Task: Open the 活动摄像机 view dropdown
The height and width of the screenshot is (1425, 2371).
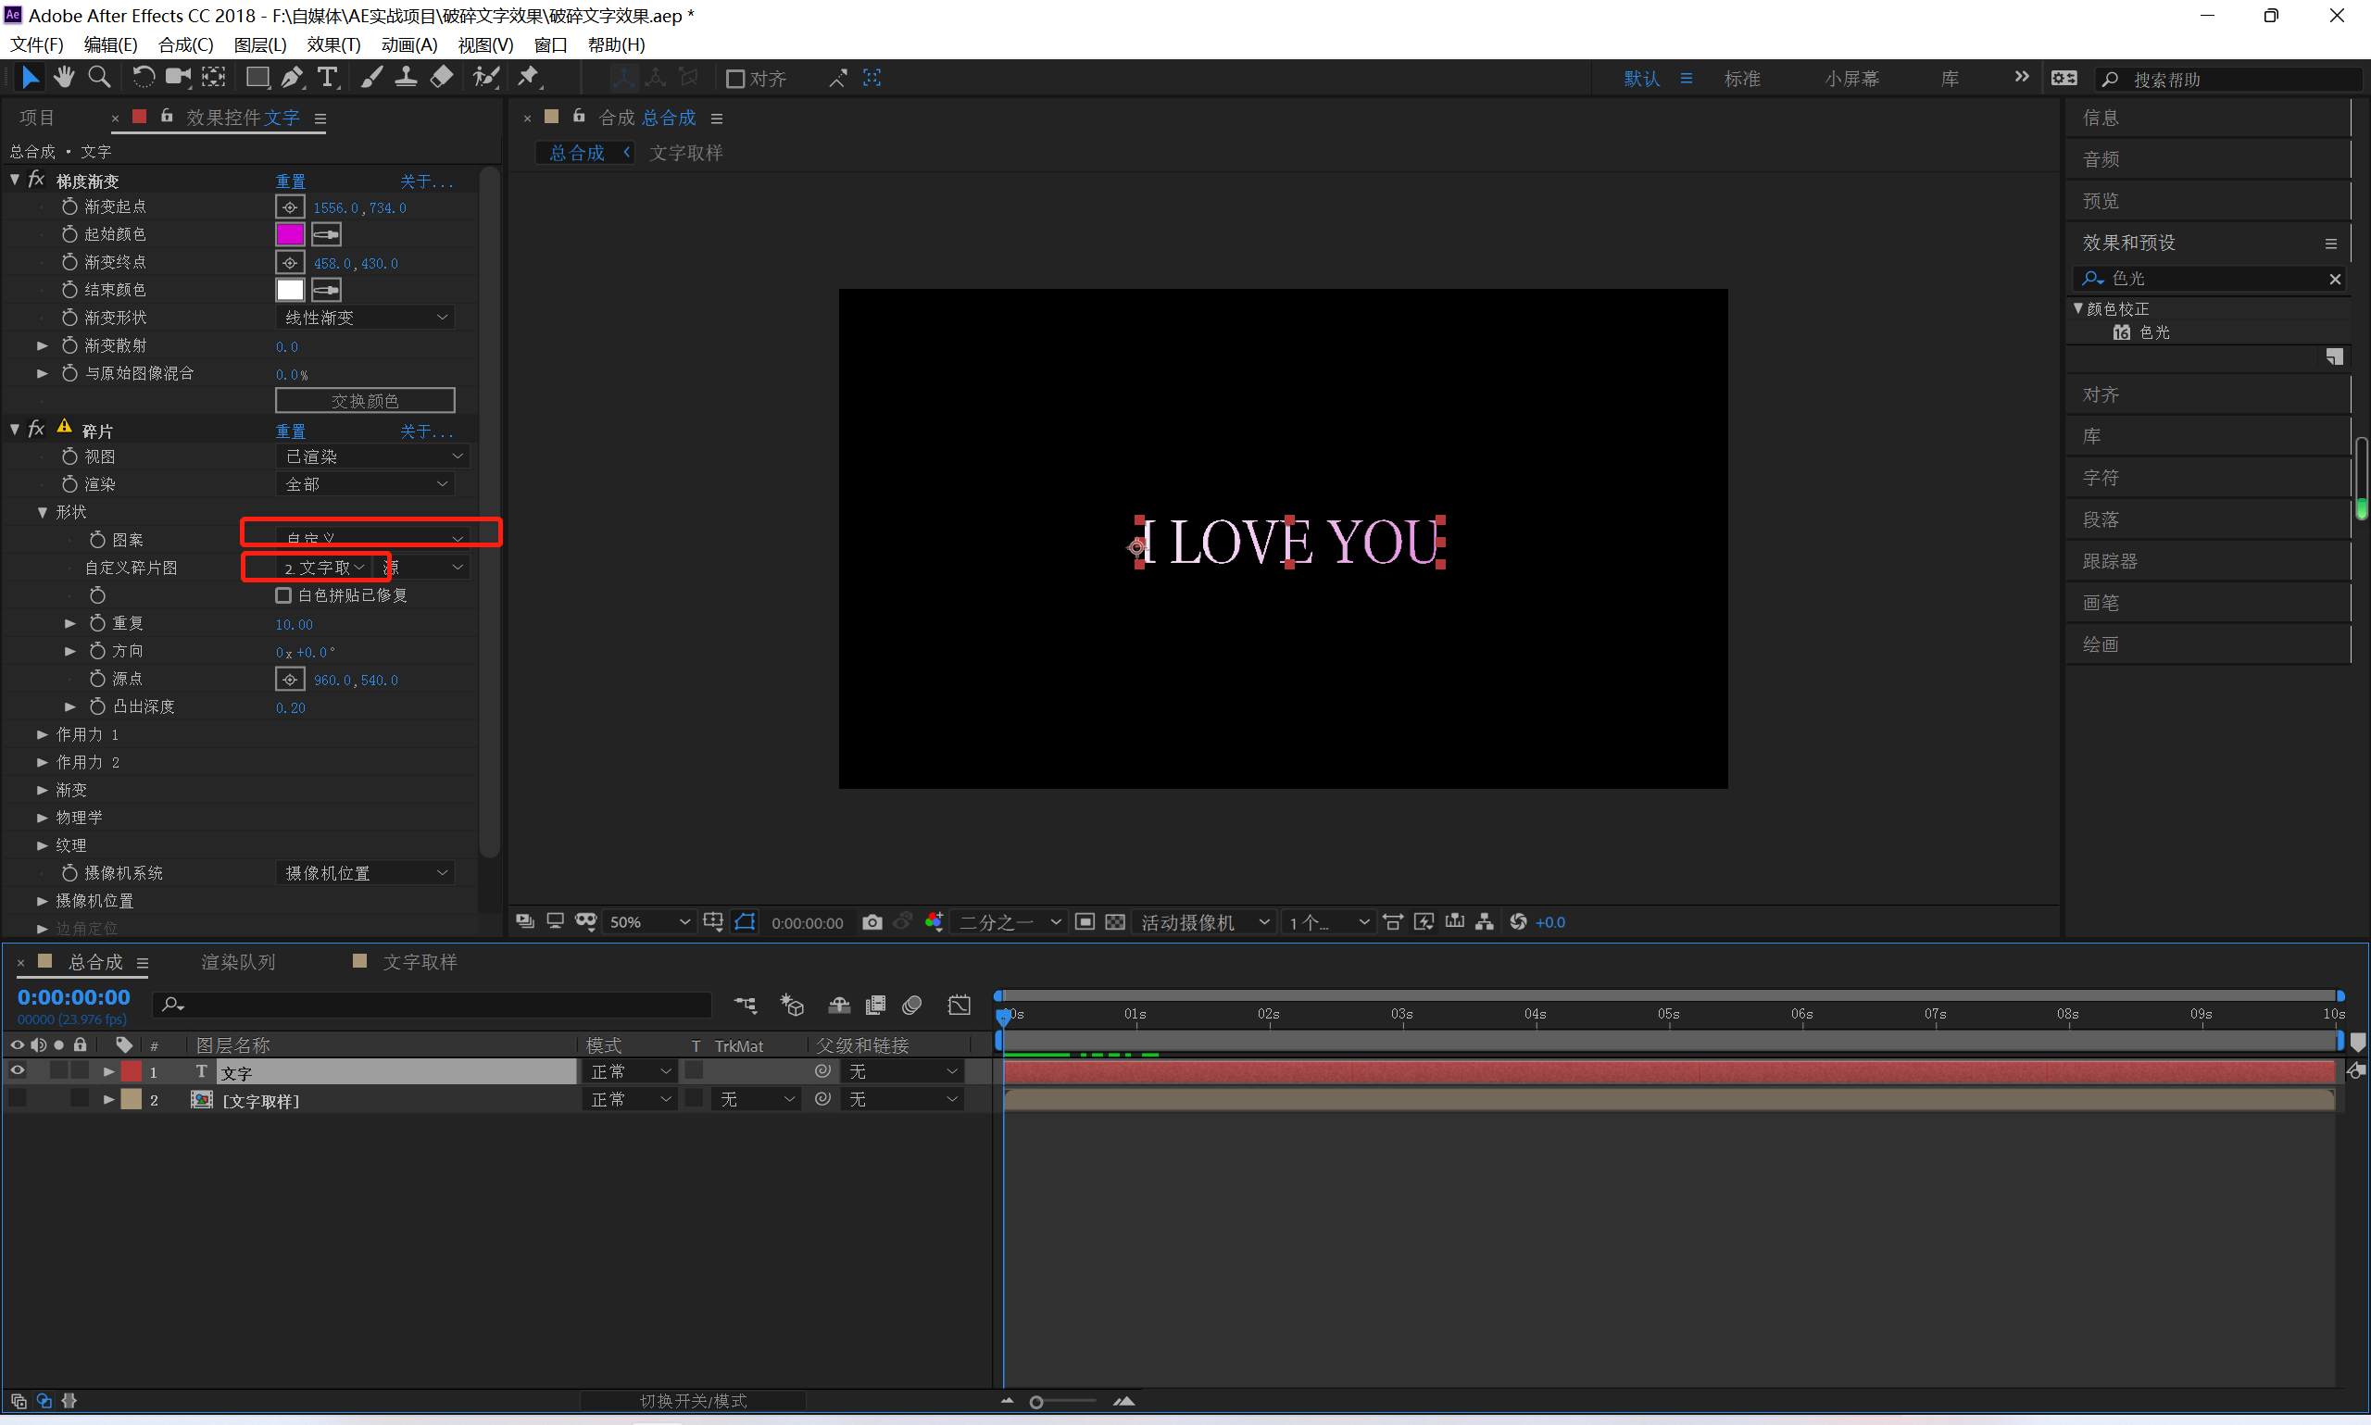Action: [1204, 922]
